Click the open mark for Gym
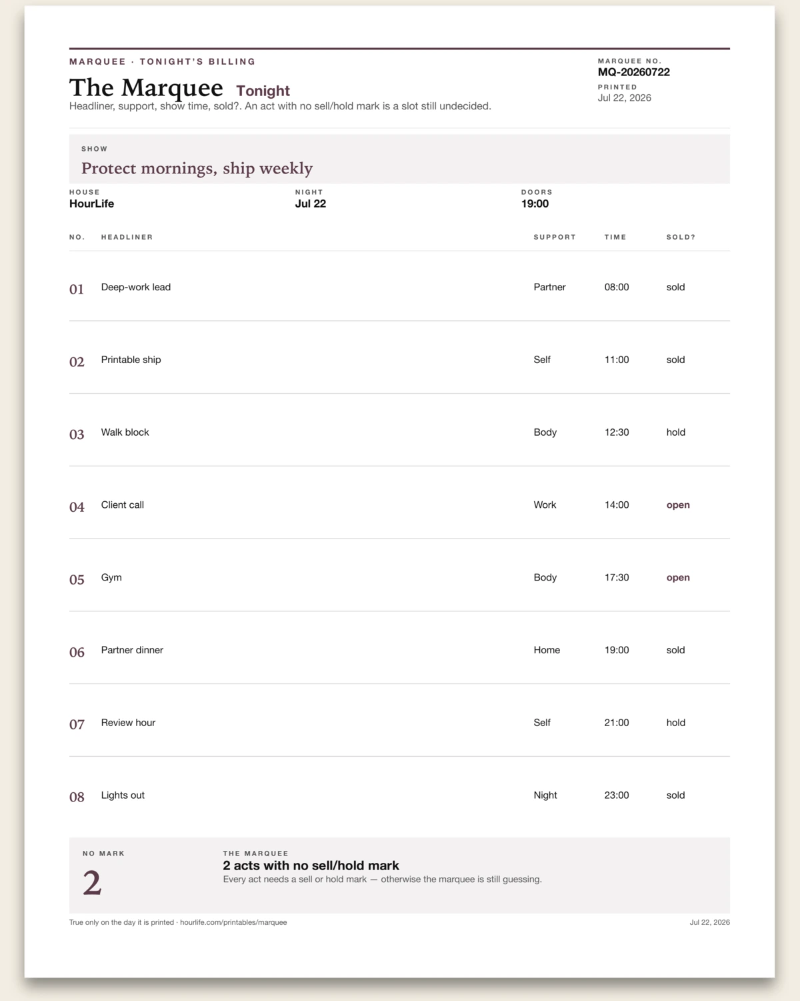 [x=678, y=578]
